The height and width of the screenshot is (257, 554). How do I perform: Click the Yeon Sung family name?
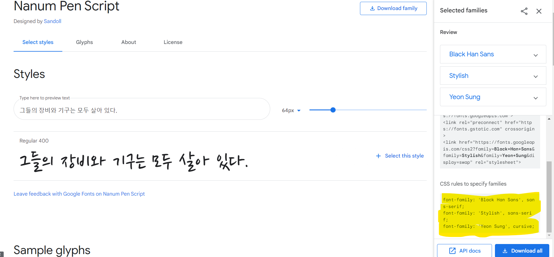pyautogui.click(x=465, y=97)
